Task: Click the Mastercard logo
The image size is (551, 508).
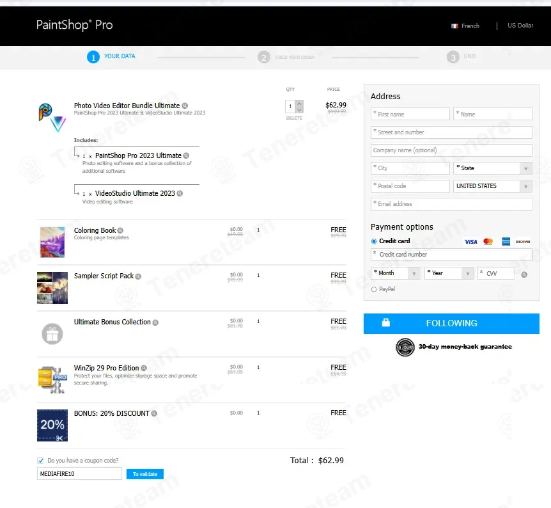Action: 488,241
